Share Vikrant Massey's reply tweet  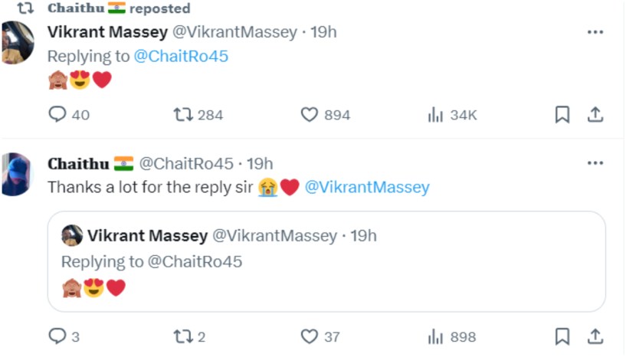coord(595,115)
